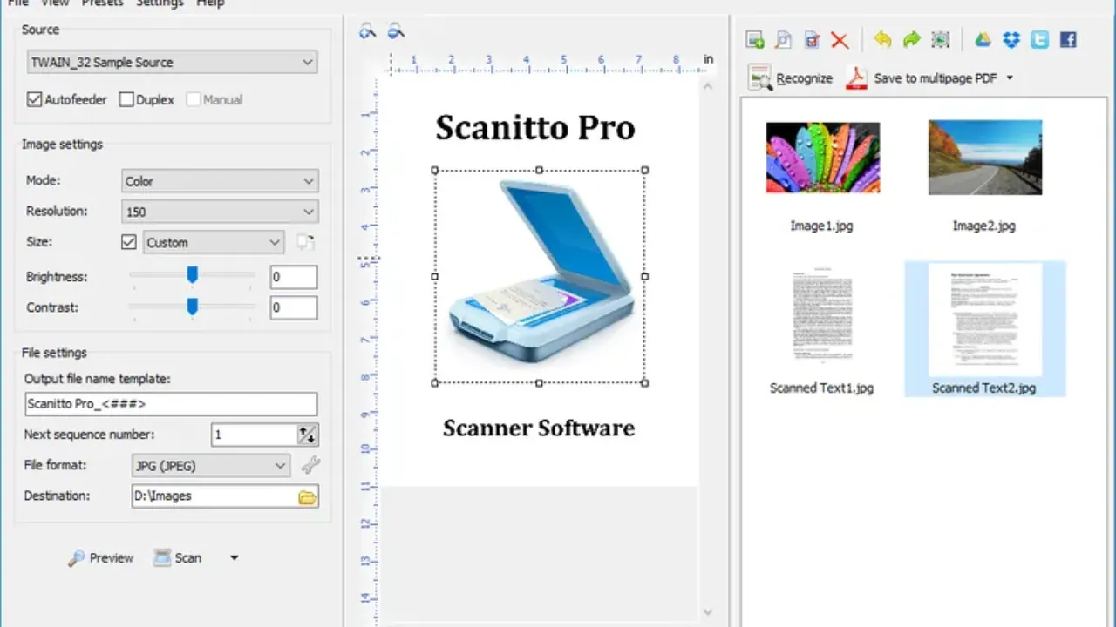Viewport: 1116px width, 627px height.
Task: Select the Image2.jpg road thumbnail
Action: click(984, 157)
